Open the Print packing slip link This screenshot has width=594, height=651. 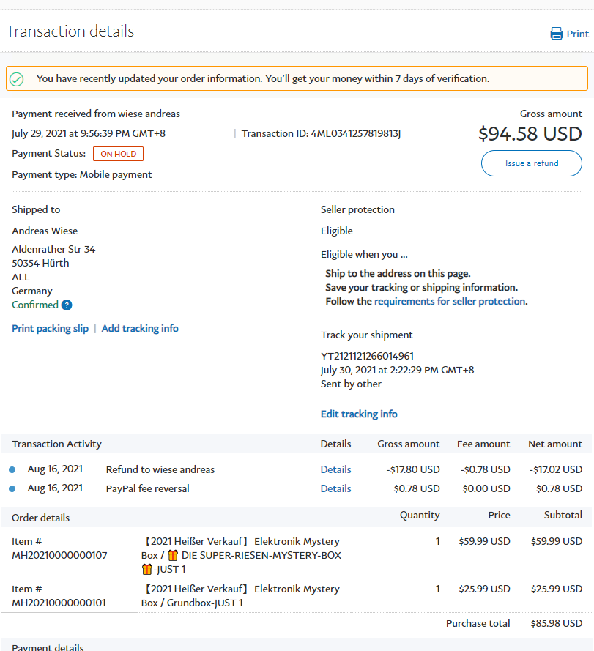tap(50, 328)
